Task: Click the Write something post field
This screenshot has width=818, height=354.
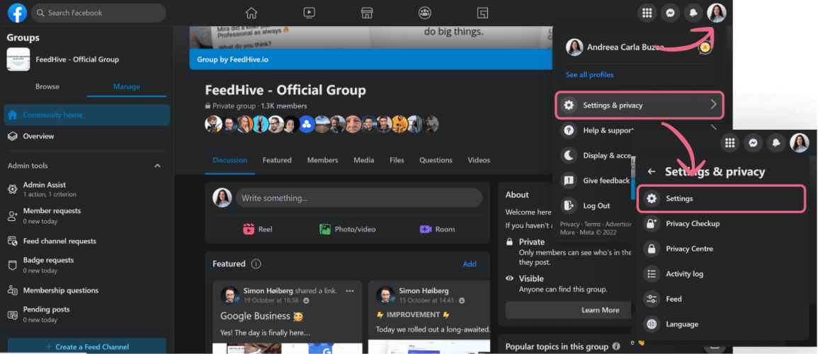Action: 359,198
